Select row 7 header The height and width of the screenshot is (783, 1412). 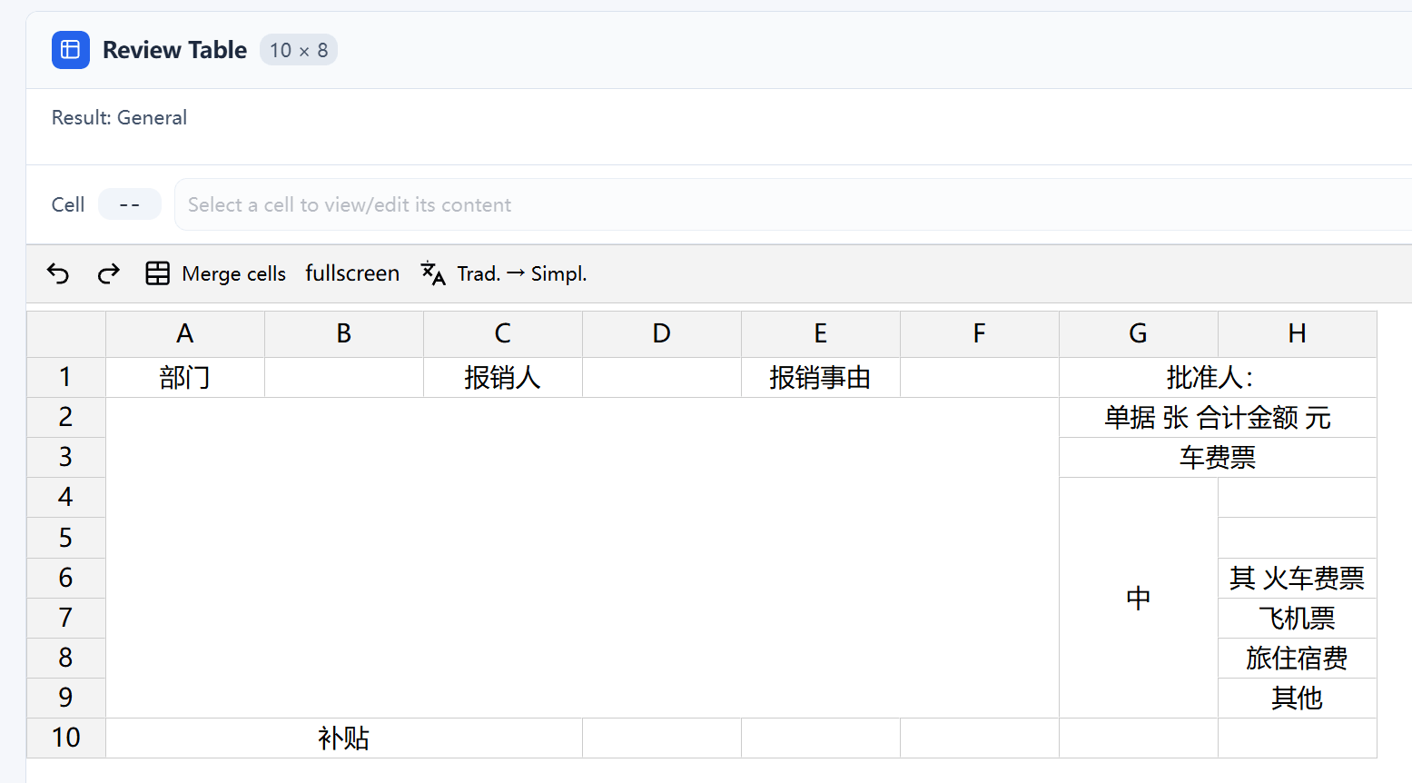coord(66,618)
